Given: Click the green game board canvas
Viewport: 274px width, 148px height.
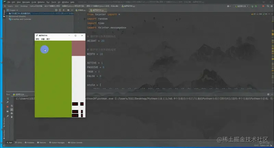Looking at the screenshot, I should tap(53, 79).
